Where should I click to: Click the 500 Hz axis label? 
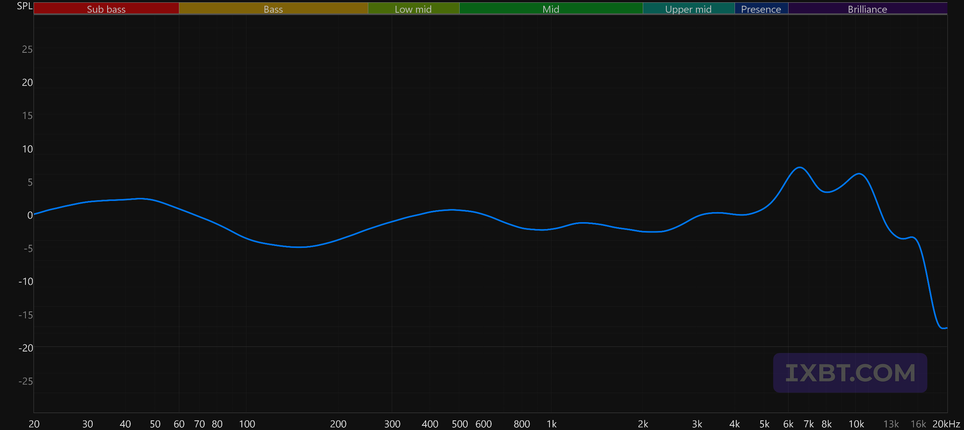click(x=460, y=424)
